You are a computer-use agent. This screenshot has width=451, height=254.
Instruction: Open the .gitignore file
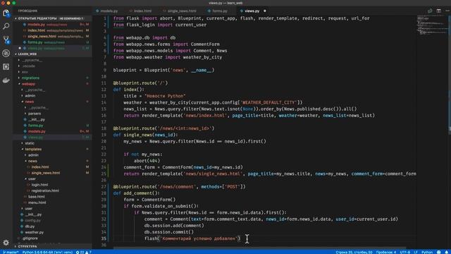tap(30, 238)
